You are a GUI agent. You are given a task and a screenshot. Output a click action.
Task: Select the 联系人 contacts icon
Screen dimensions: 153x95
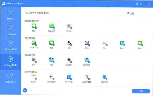point(69,26)
